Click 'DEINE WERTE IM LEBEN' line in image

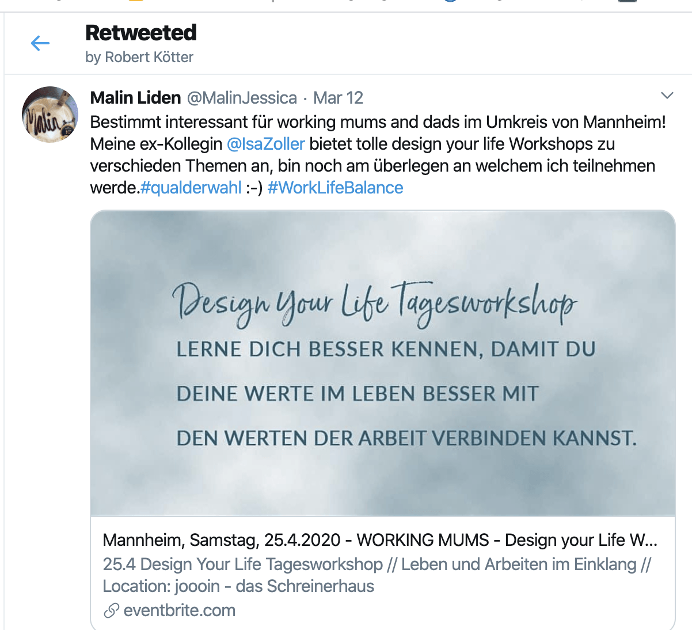click(358, 394)
